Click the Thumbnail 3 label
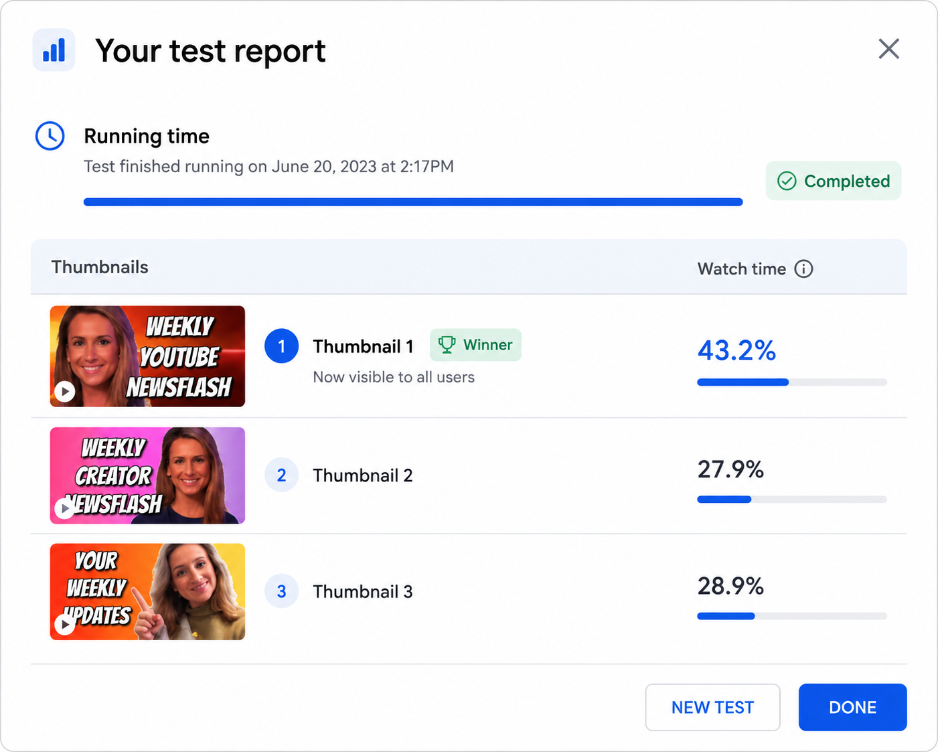The width and height of the screenshot is (938, 752). [363, 592]
